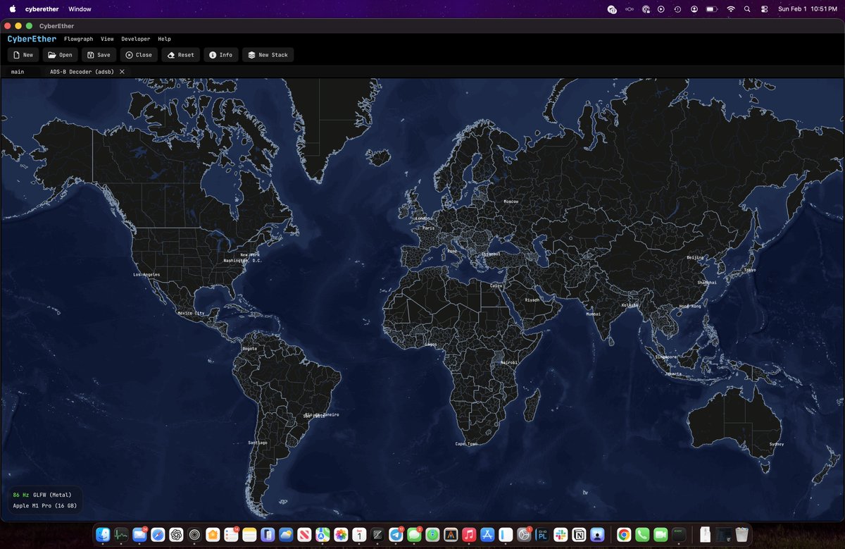
Task: Click the Santiago map label
Action: (x=258, y=442)
